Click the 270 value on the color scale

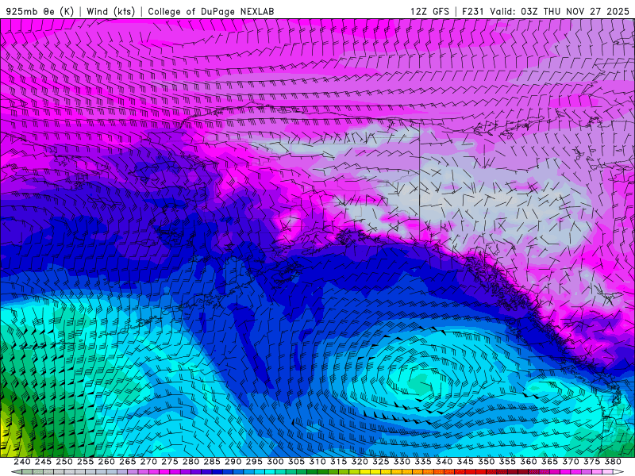point(148,462)
